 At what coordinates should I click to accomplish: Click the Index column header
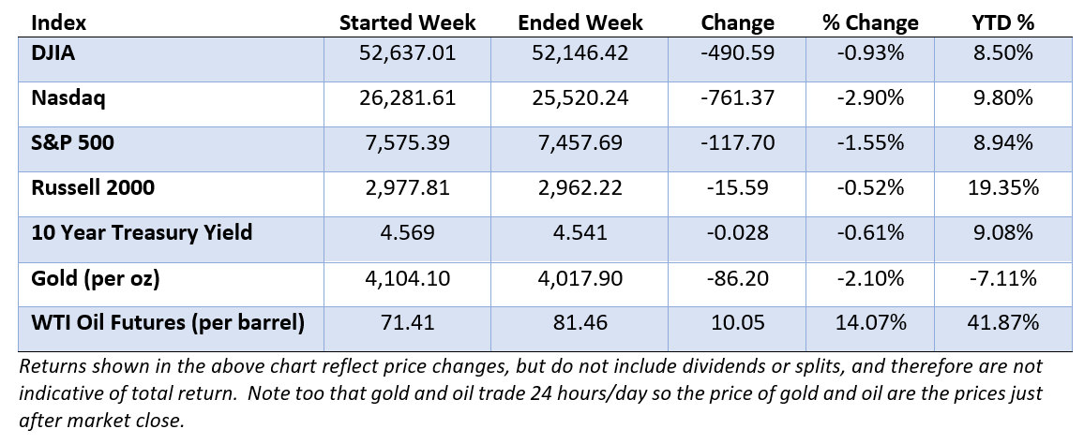click(59, 22)
